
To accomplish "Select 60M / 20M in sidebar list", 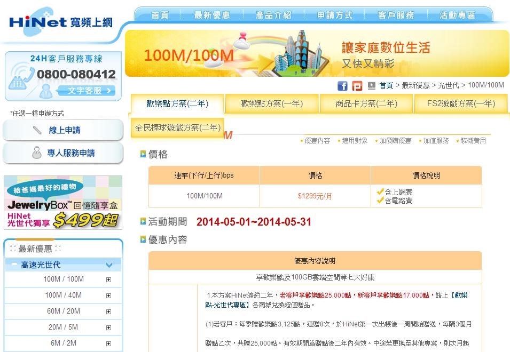I will (x=64, y=311).
